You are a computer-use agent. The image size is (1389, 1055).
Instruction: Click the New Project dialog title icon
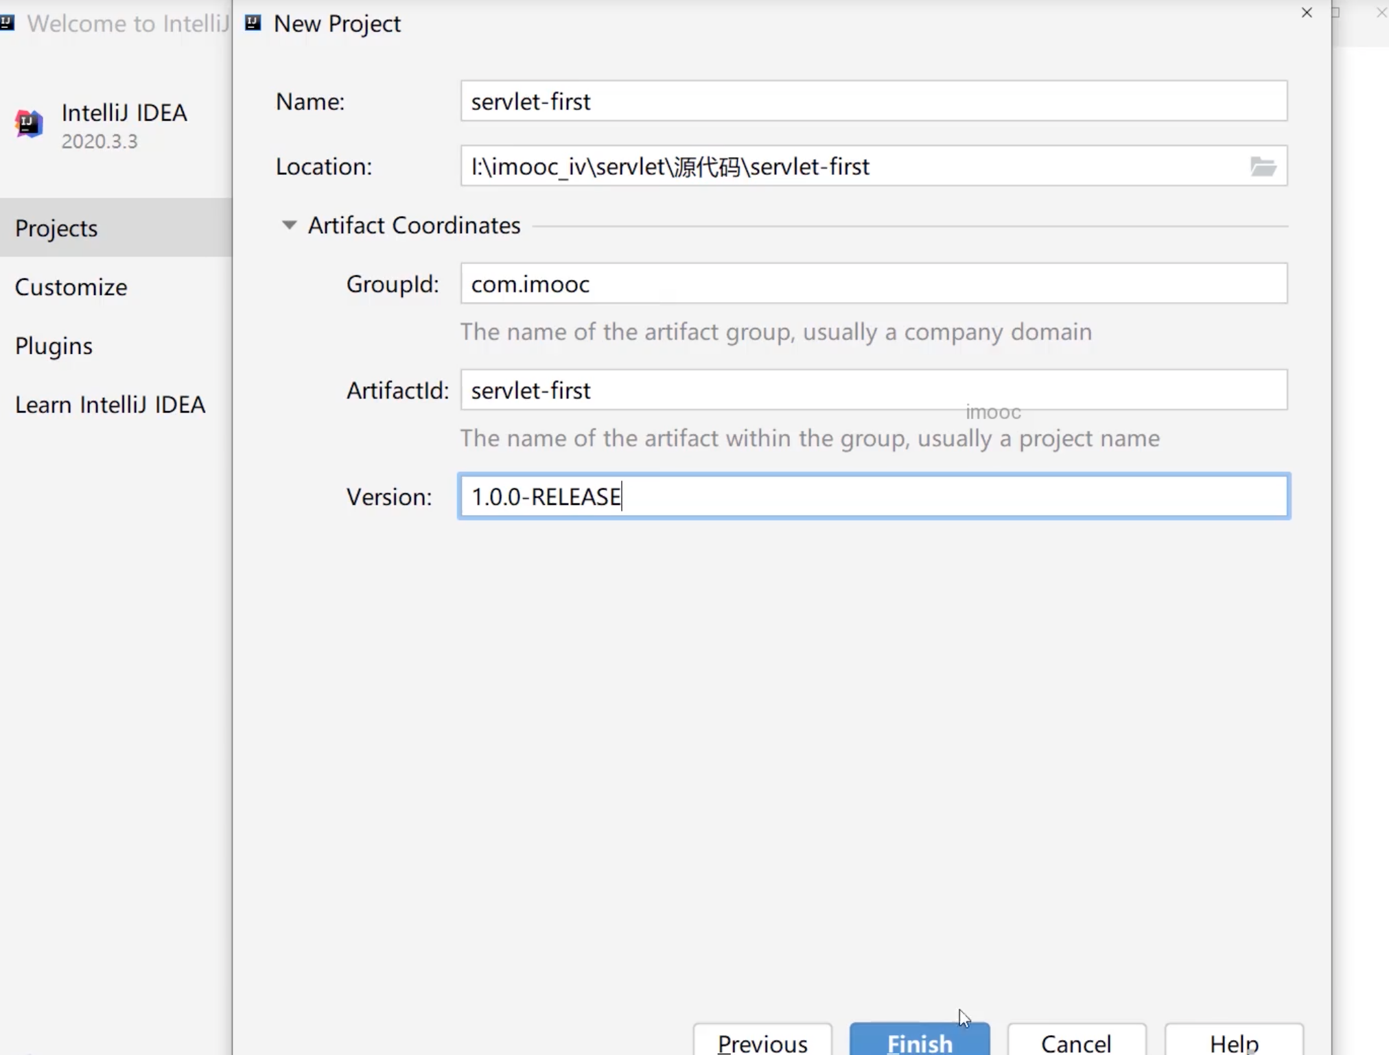click(253, 23)
